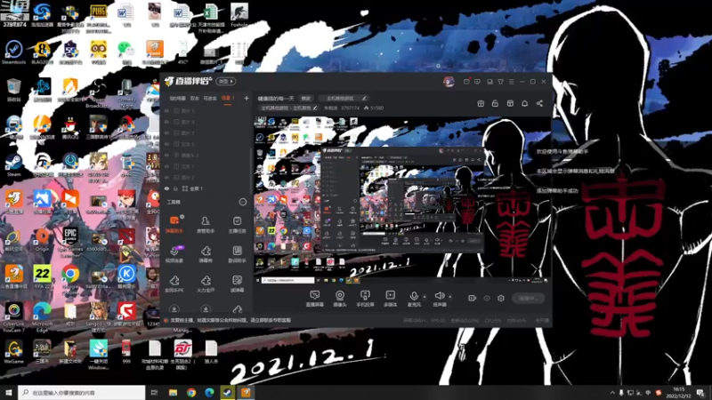The width and height of the screenshot is (712, 400).
Task: Add a 摄像头 camera source
Action: coord(340,299)
